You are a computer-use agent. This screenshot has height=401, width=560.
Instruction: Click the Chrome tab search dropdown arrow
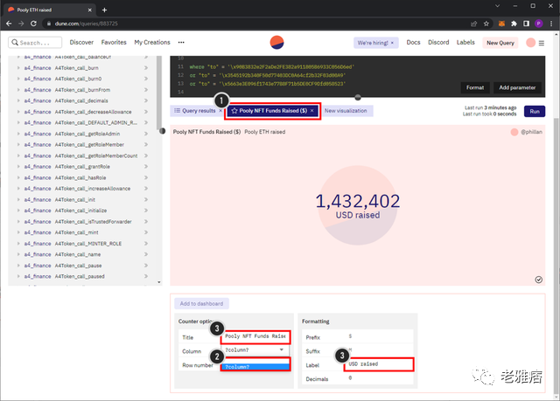coord(497,6)
